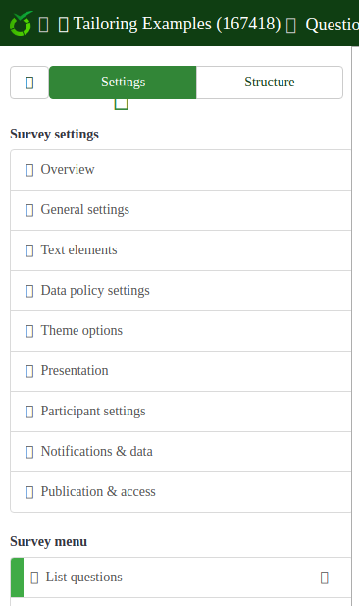Click the Notifications & data icon
This screenshot has height=606, width=359.
click(29, 452)
